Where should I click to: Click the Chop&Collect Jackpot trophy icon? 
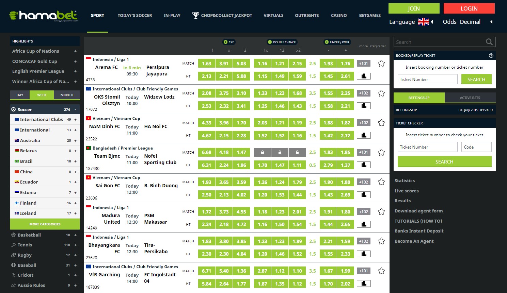(195, 15)
